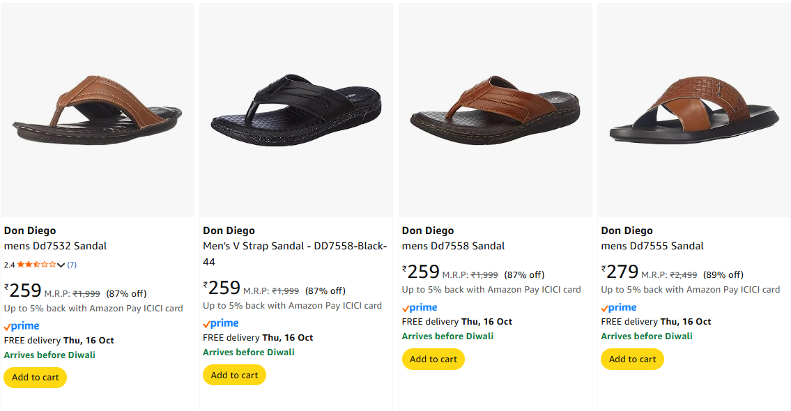The width and height of the screenshot is (791, 411).
Task: Open the 7 reviews link for Dd7532
Action: [72, 265]
